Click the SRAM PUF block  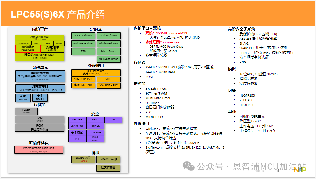click(x=77, y=126)
